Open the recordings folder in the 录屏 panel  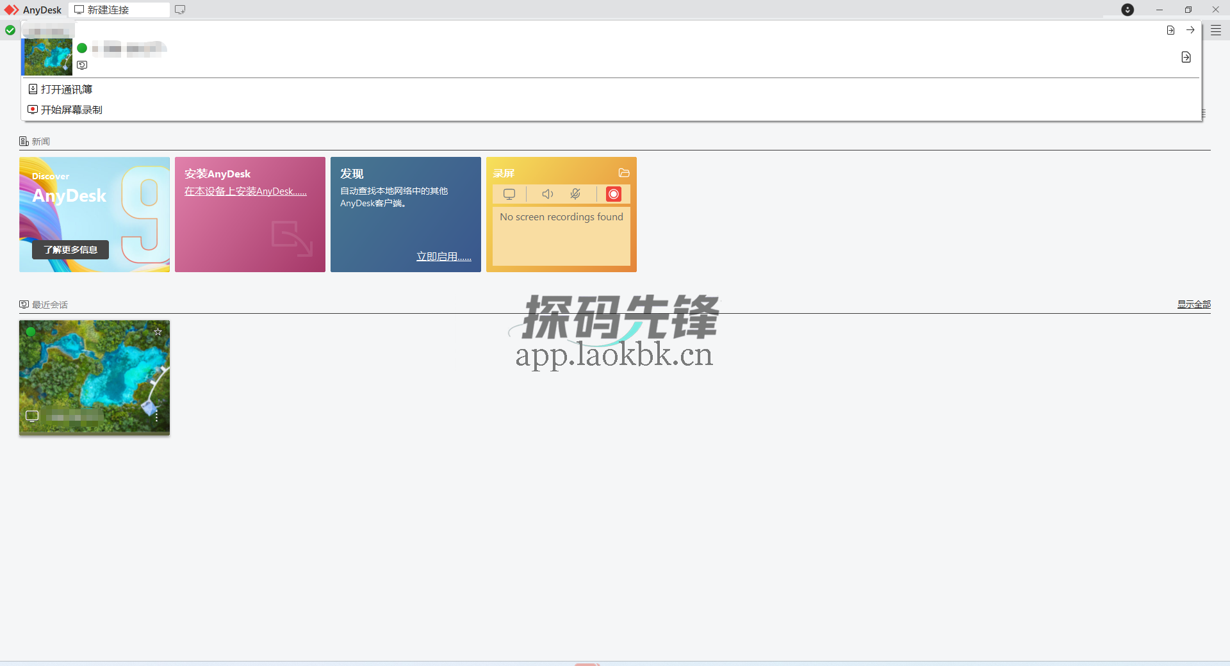[x=623, y=173]
